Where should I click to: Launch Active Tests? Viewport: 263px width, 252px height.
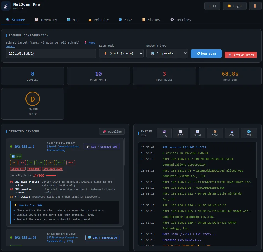pos(241,55)
